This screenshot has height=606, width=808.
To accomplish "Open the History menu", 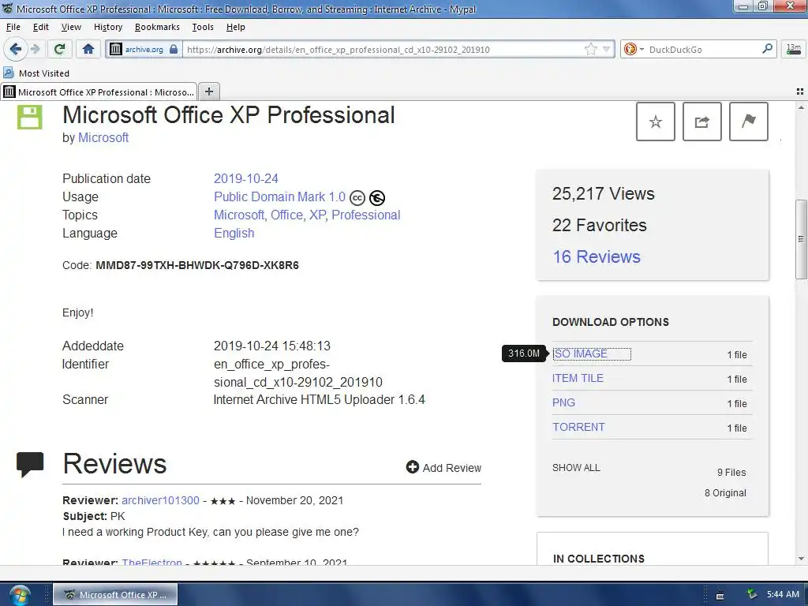I will coord(107,27).
